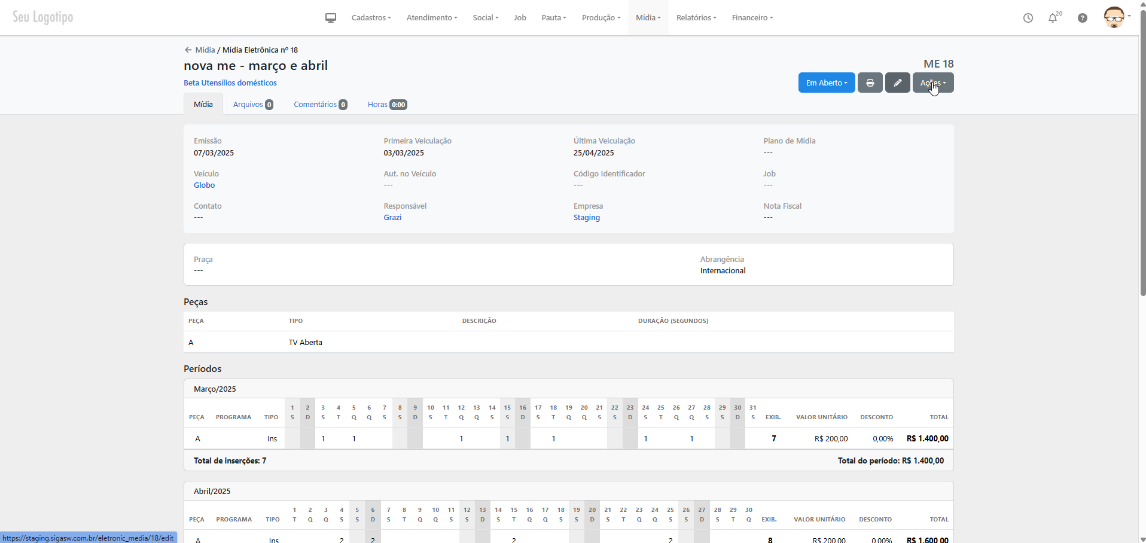Click the monitor dashboard icon
This screenshot has width=1146, height=543.
(x=331, y=18)
